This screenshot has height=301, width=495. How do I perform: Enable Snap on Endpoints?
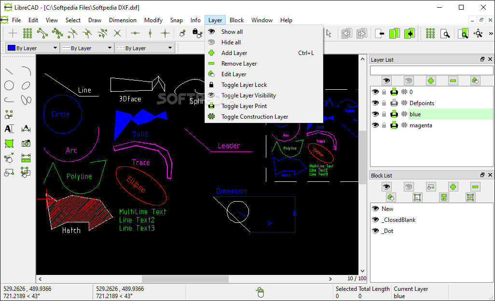tap(42, 33)
